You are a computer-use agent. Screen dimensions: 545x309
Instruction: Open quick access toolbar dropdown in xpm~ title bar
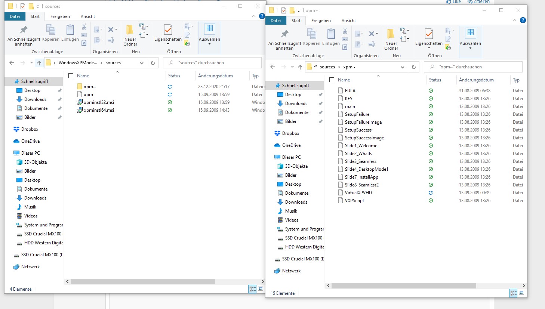coord(299,10)
